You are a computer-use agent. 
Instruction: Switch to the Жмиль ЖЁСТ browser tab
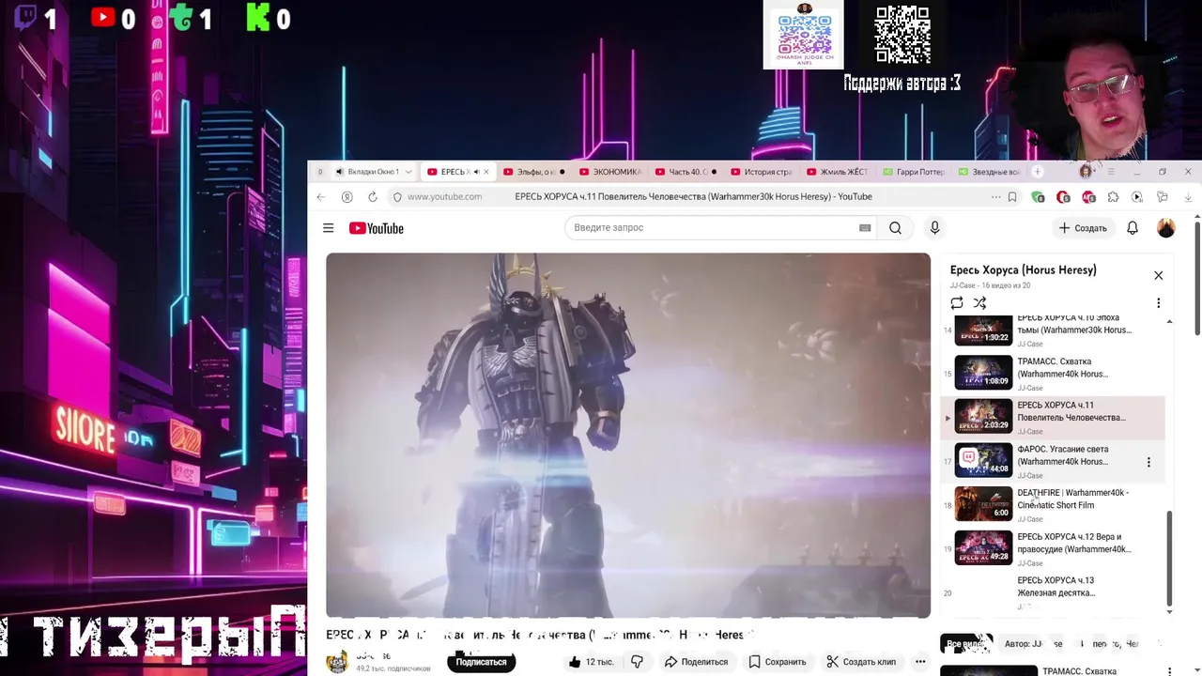[x=838, y=172]
